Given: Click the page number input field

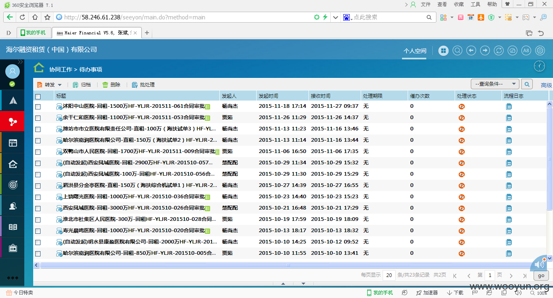Looking at the screenshot, I should pyautogui.click(x=490, y=275).
